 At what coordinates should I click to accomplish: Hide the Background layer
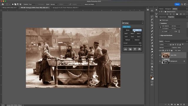pyautogui.click(x=160, y=61)
